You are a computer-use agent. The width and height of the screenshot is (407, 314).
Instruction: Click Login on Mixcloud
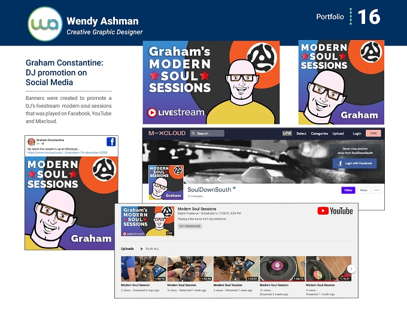(357, 133)
